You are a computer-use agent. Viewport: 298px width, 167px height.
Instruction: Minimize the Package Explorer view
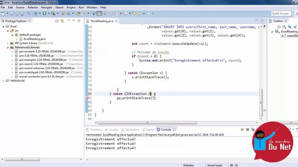pos(74,20)
